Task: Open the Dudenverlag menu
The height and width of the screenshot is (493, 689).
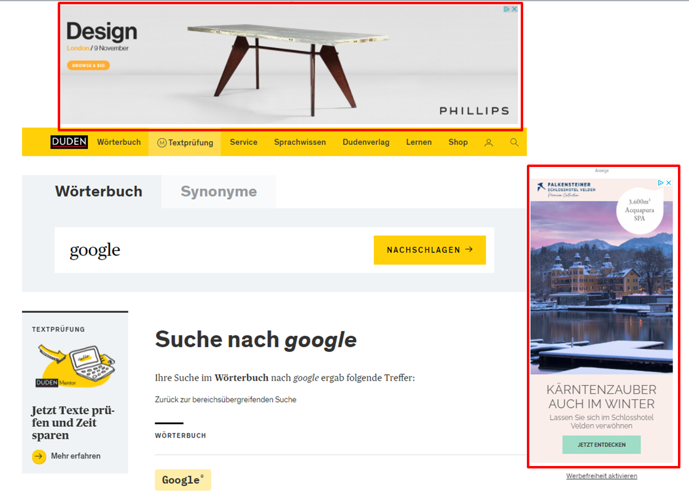Action: coord(366,142)
